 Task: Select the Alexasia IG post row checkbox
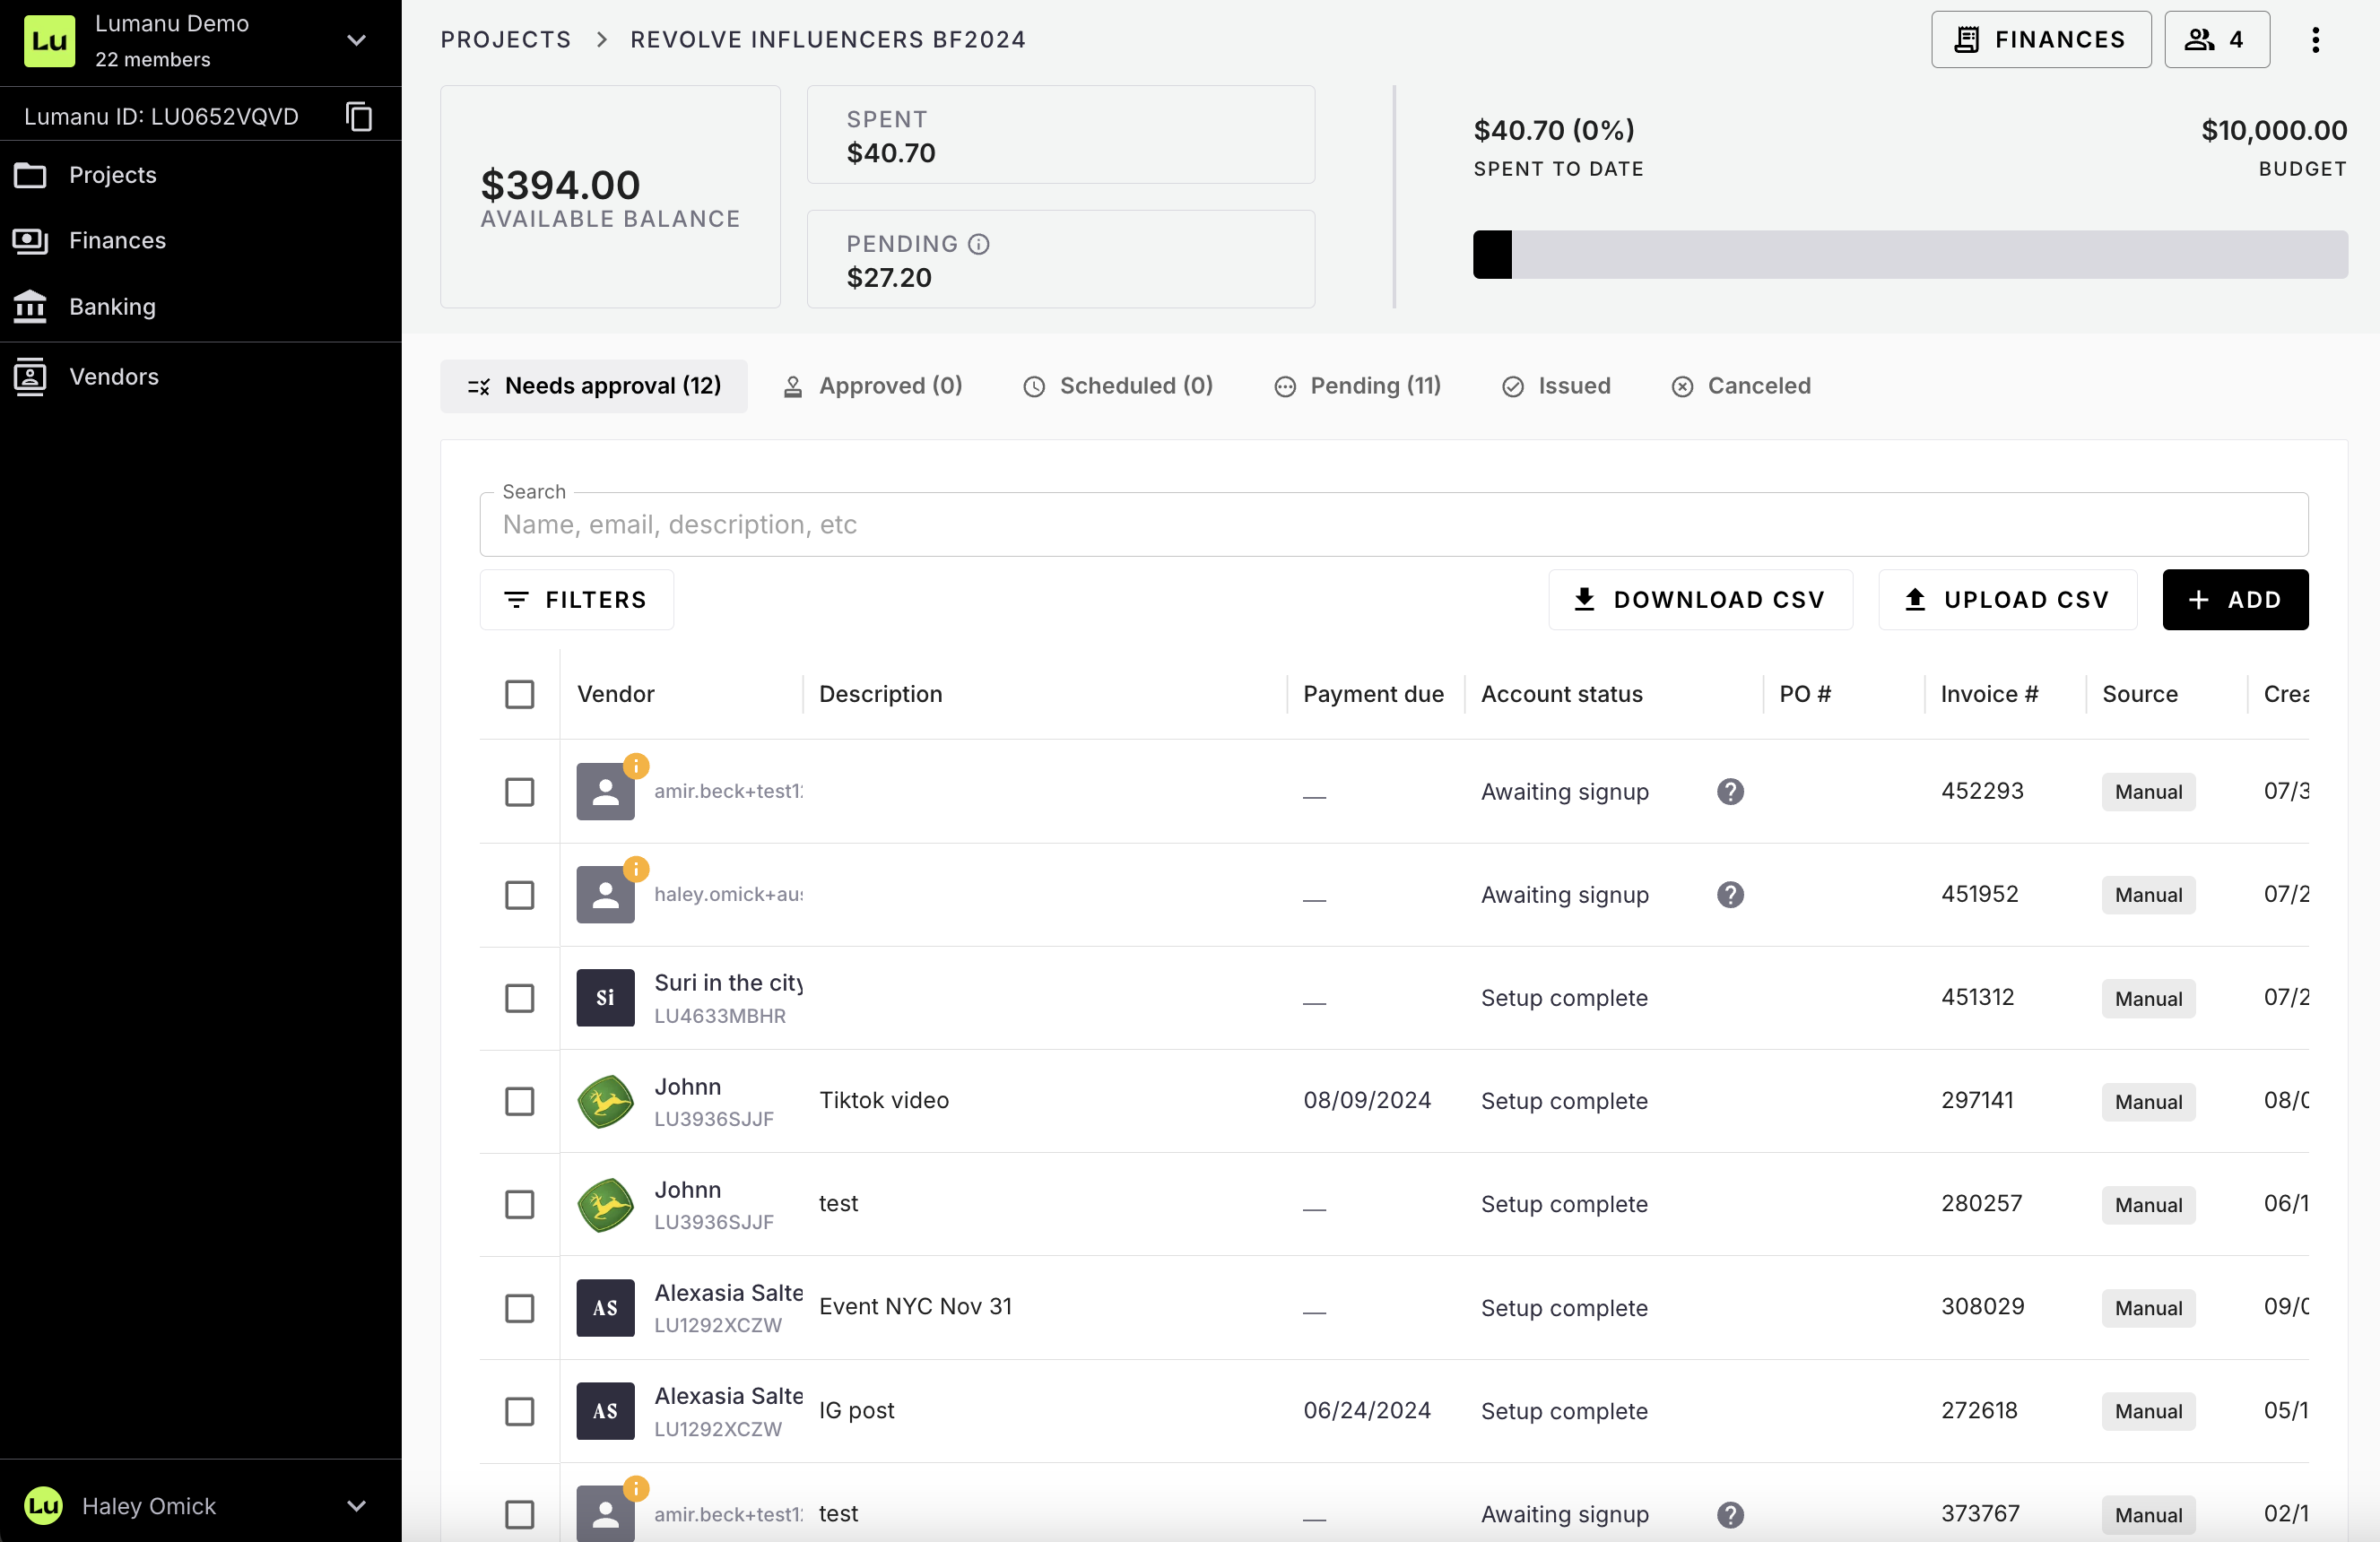pyautogui.click(x=519, y=1411)
